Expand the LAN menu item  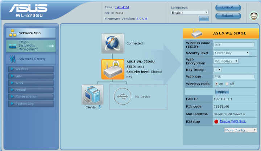point(31,76)
